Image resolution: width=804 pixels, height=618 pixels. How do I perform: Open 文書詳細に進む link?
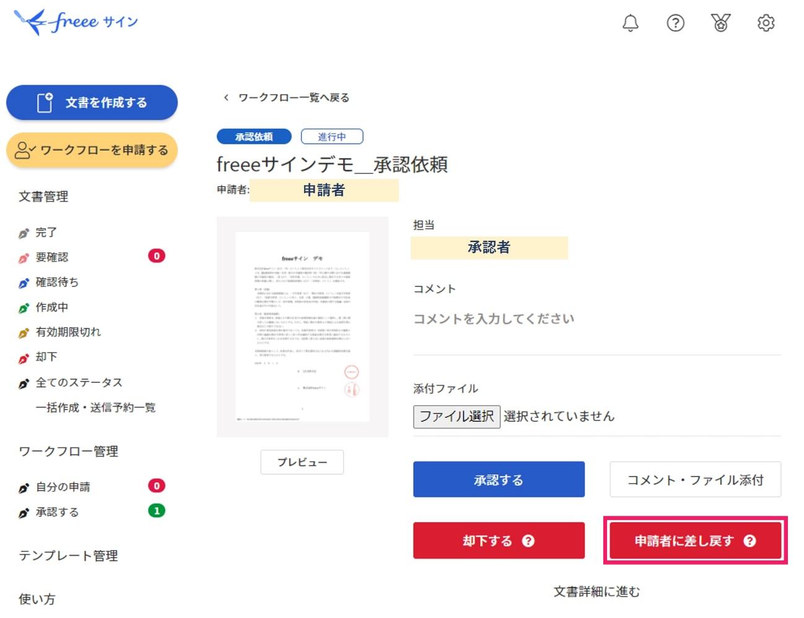(x=596, y=591)
